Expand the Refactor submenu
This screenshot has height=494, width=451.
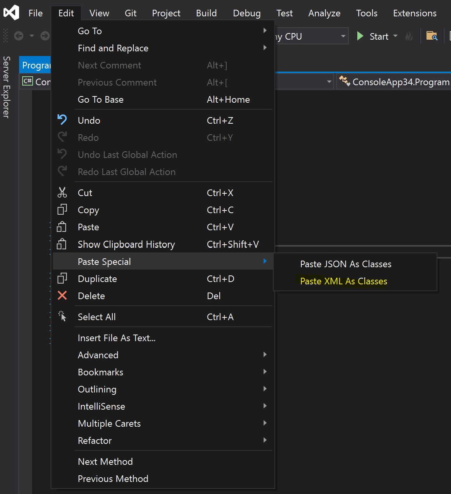point(163,440)
